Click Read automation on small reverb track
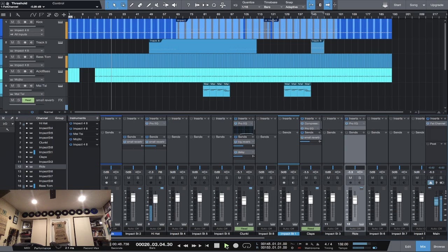Screen dimensions: 448x252 tap(28, 100)
